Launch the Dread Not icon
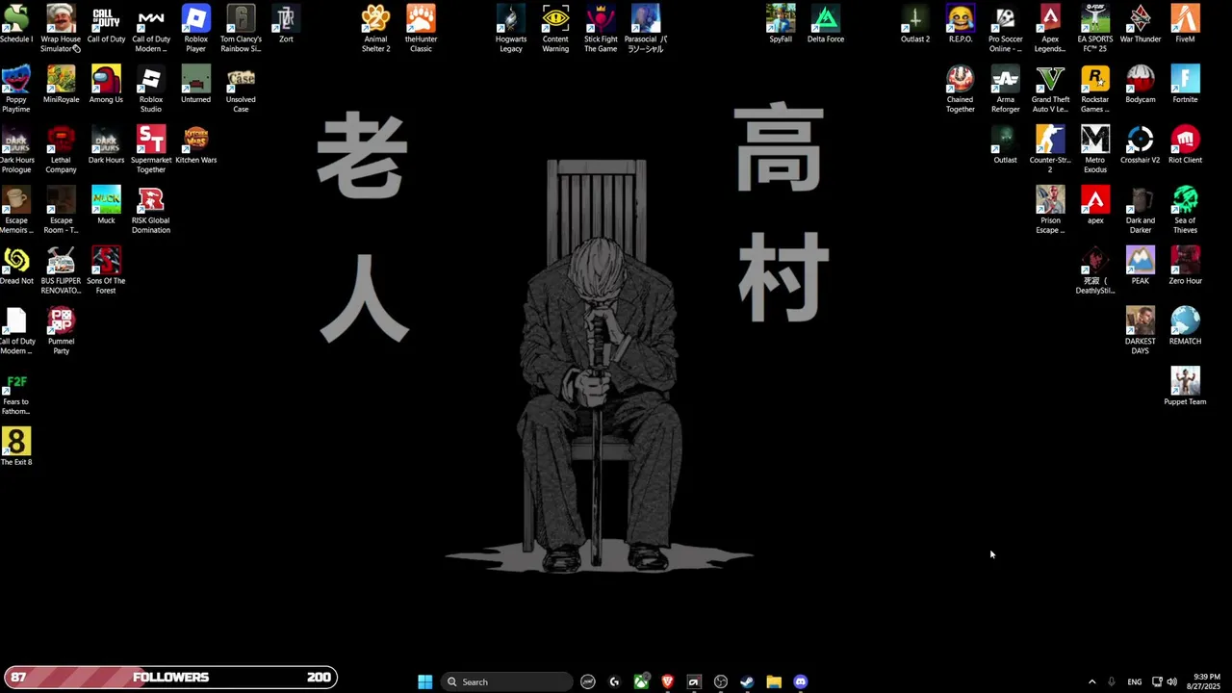Screen dimensions: 1232x693 [16, 267]
